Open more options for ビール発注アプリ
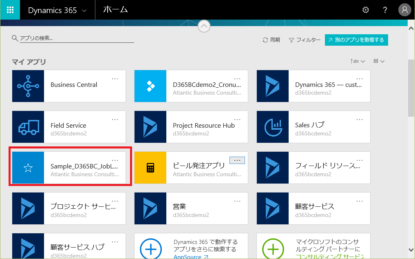Screen dimensions: 415x259 click(x=237, y=160)
